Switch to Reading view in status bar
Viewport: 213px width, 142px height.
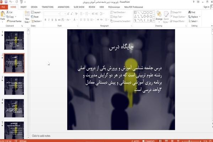(x=172, y=141)
